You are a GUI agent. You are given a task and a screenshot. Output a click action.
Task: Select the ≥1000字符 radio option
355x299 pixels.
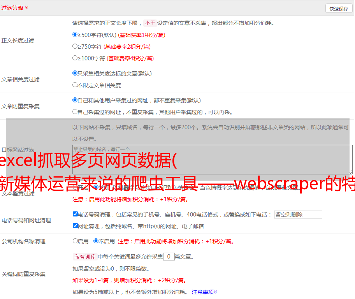coord(75,58)
